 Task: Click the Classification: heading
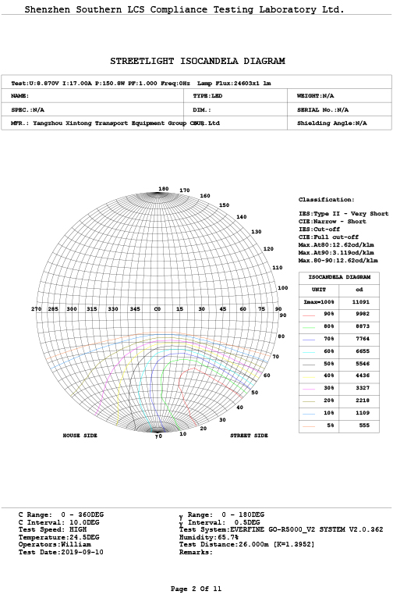click(x=327, y=200)
